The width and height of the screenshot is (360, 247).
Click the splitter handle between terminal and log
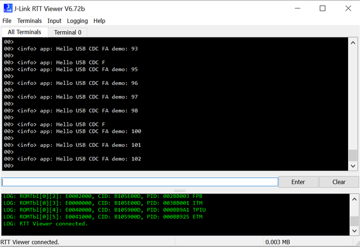[179, 191]
